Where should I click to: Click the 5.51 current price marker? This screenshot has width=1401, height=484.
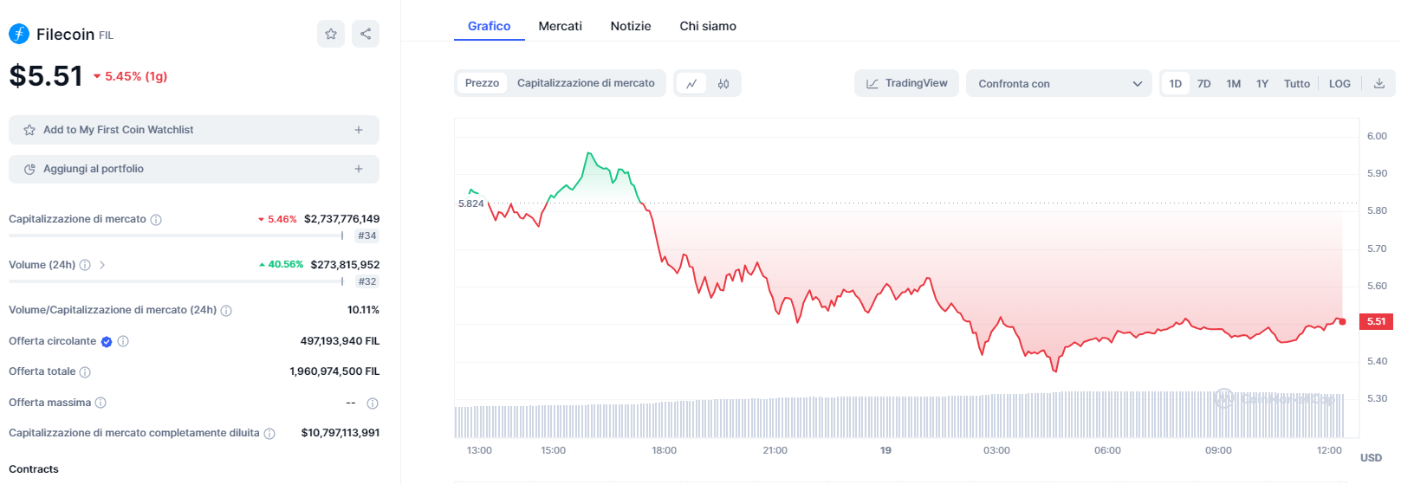pyautogui.click(x=1376, y=321)
